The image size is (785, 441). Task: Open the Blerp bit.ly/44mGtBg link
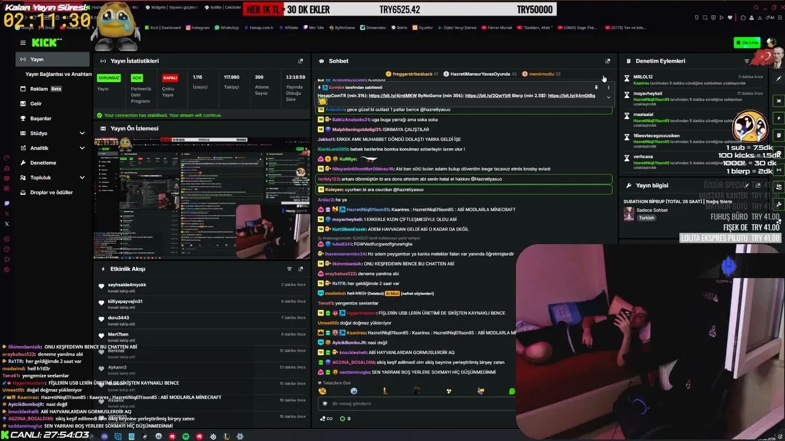click(572, 96)
